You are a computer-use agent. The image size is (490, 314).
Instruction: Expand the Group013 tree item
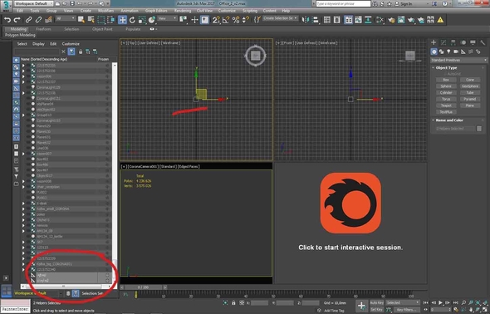tap(23, 115)
